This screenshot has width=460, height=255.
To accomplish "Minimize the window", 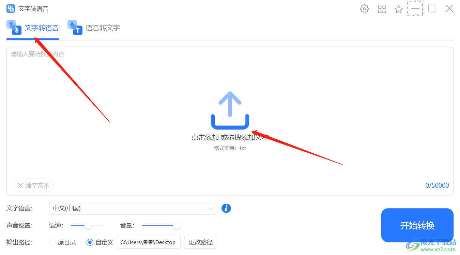I will point(415,9).
